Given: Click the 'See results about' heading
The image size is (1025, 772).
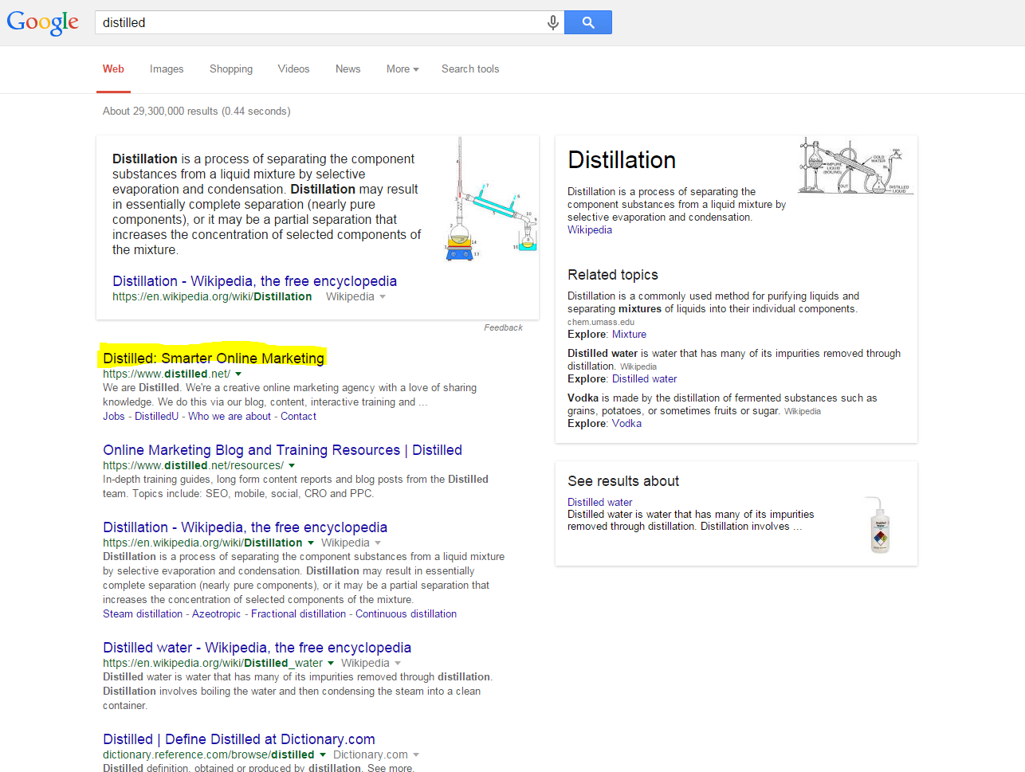Looking at the screenshot, I should 623,481.
